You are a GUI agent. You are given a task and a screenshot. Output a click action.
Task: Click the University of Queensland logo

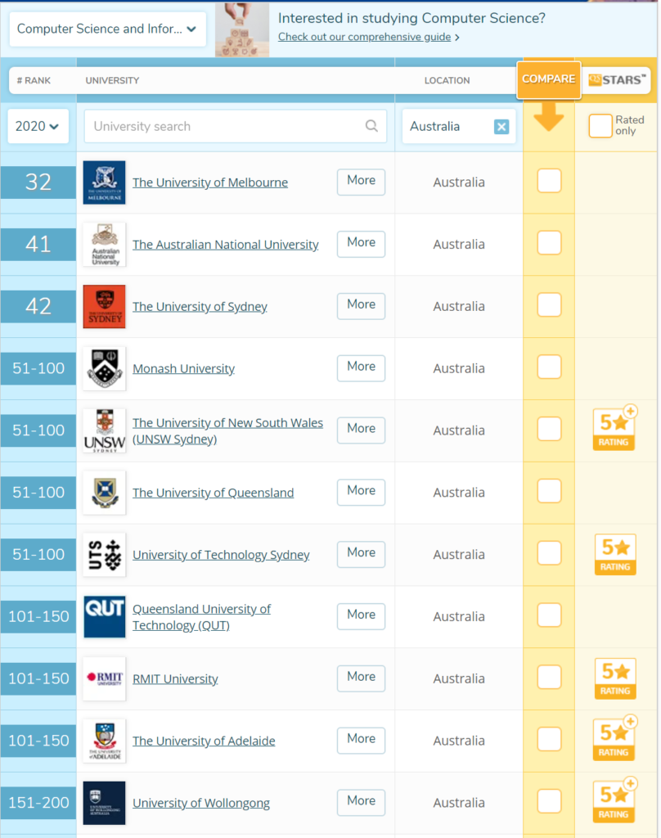[x=104, y=492]
